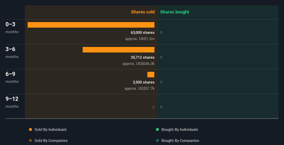The height and width of the screenshot is (145, 284).
Task: Click the bought '0' in 6–9 months row
Action: click(161, 82)
